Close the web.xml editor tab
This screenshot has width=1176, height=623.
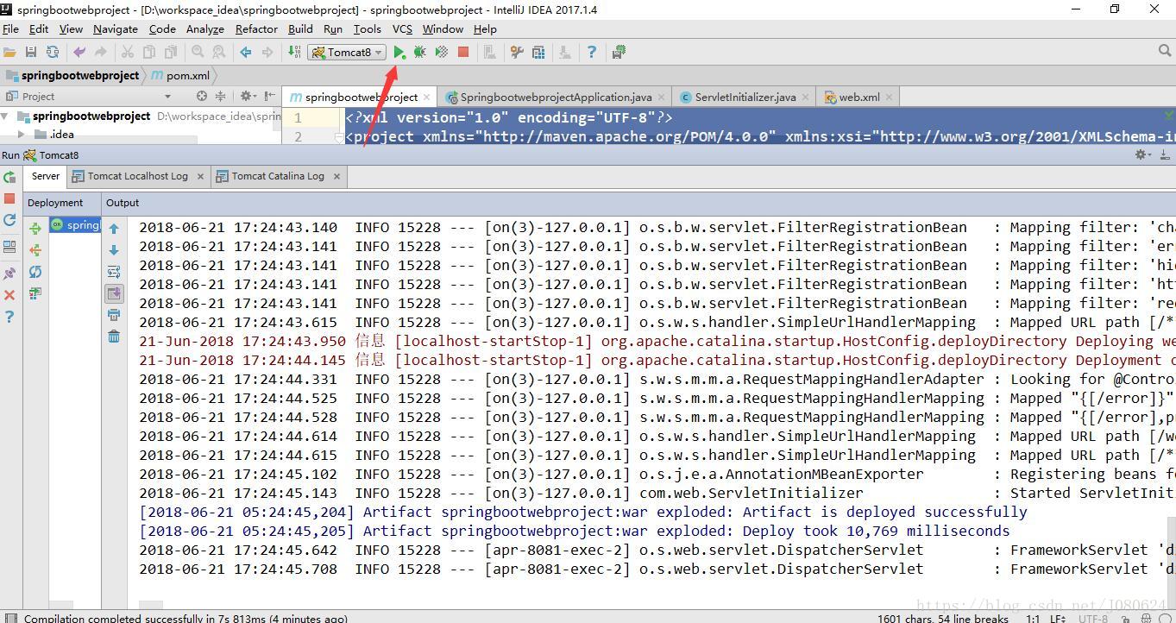pos(889,98)
